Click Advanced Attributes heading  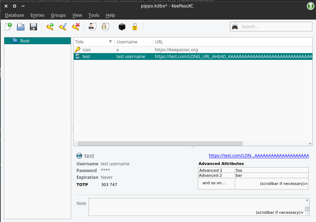[221, 164]
